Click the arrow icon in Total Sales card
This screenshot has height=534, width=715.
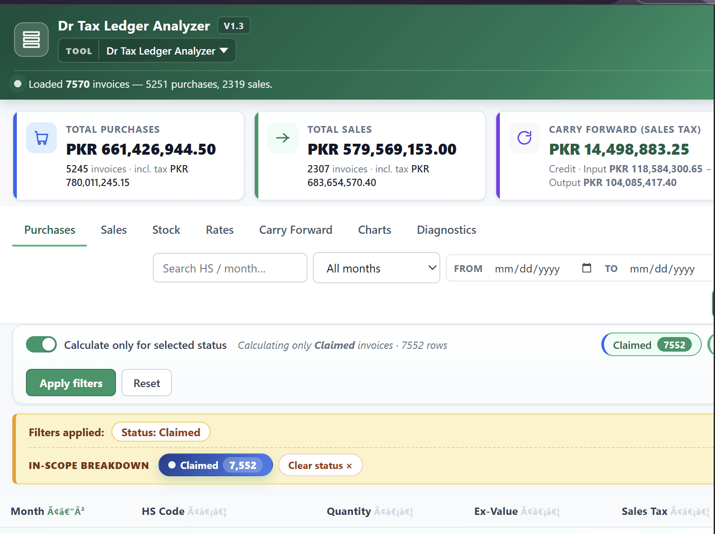tap(283, 138)
